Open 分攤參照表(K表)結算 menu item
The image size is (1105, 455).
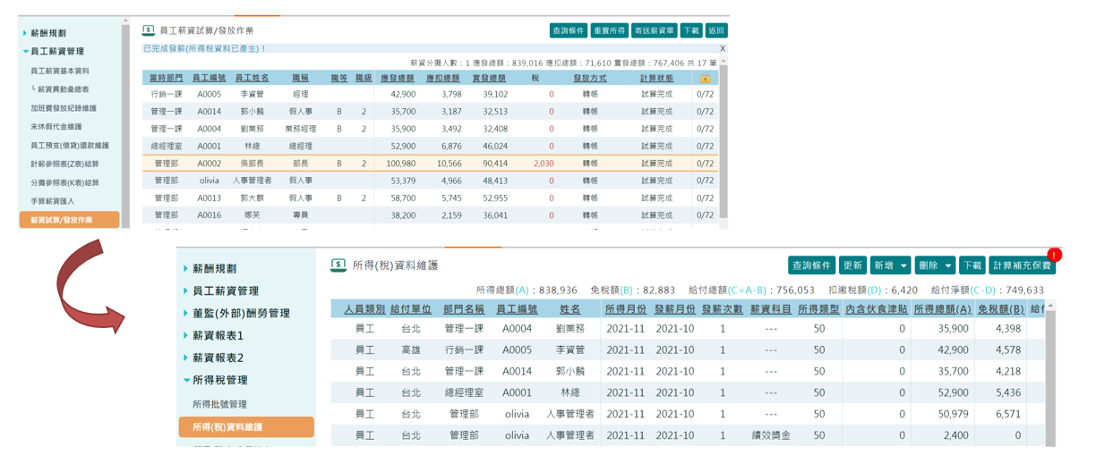pos(65,182)
